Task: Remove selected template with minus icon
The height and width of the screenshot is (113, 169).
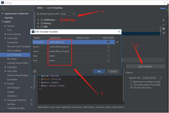Action: 164,25
